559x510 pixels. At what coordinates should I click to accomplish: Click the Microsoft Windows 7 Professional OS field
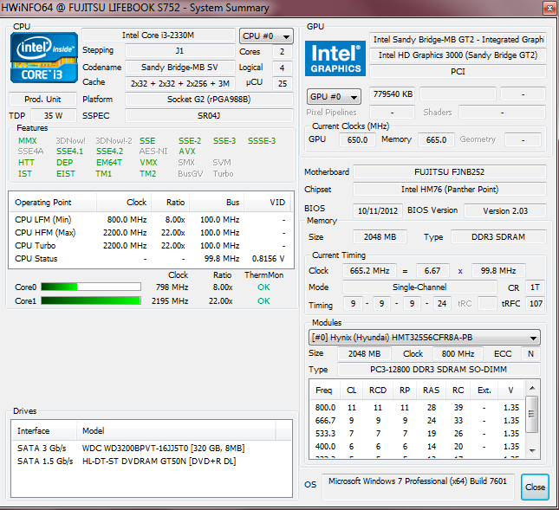tap(418, 487)
